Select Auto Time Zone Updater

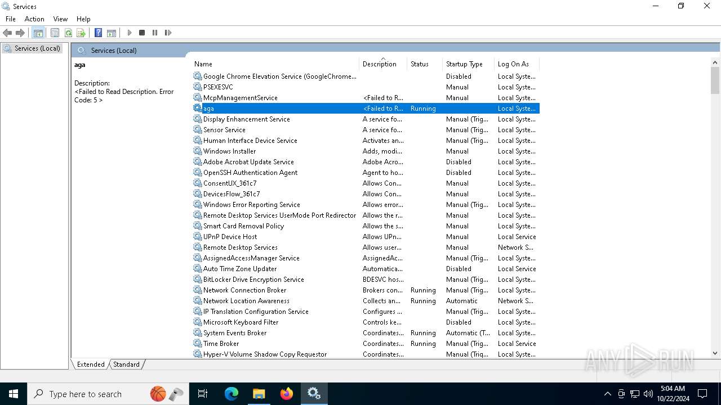tap(366, 269)
